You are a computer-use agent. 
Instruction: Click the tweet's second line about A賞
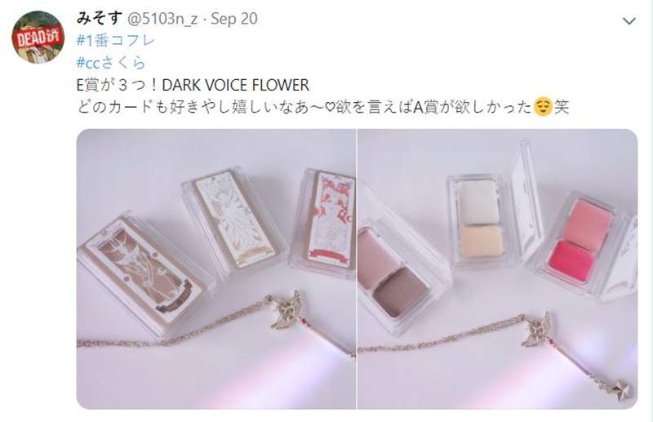tap(322, 107)
